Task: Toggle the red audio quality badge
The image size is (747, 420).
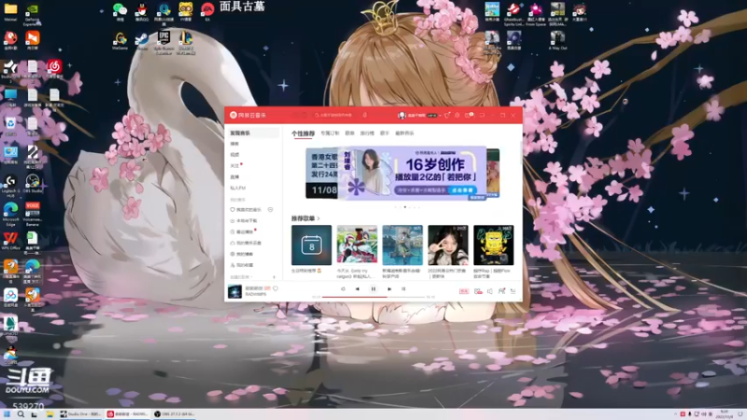Action: click(x=464, y=291)
